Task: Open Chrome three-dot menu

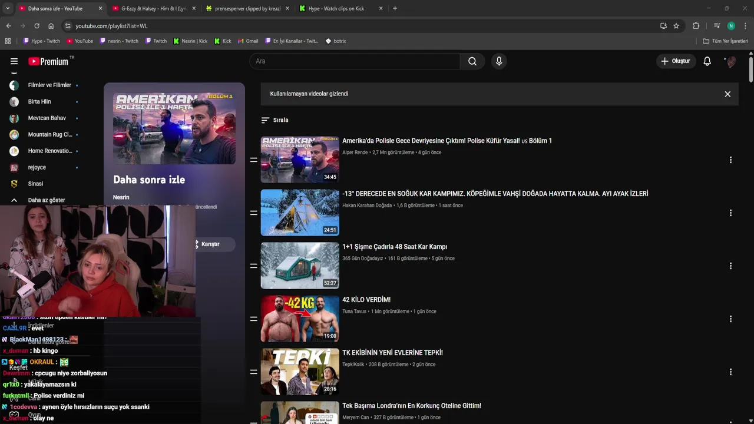Action: click(745, 26)
